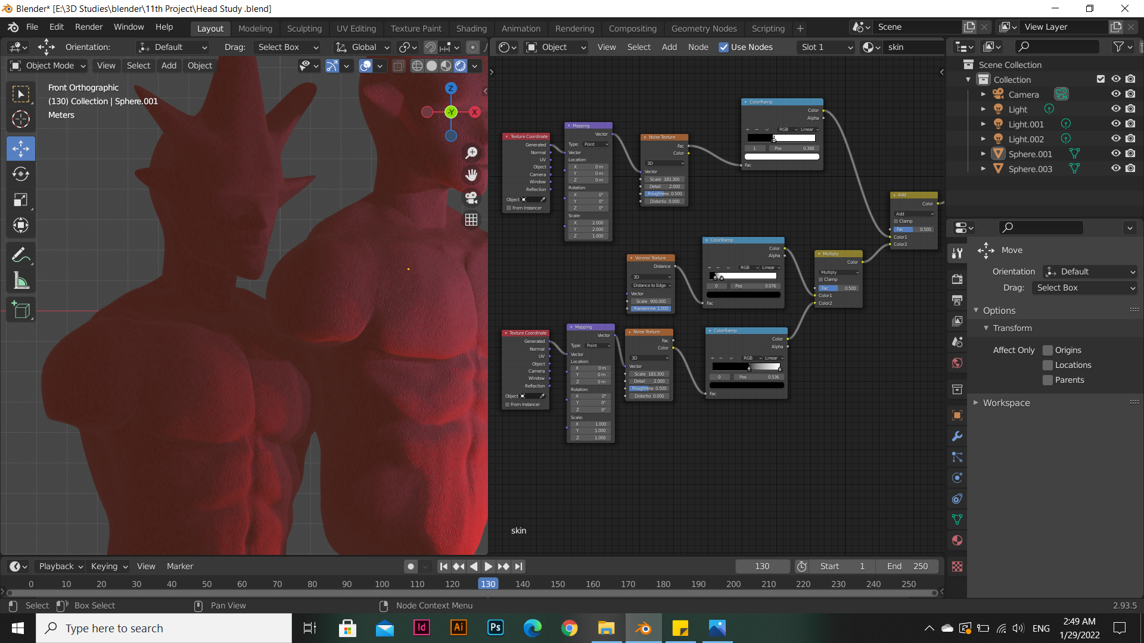Select the Measure tool
Image resolution: width=1144 pixels, height=643 pixels.
pos(21,281)
